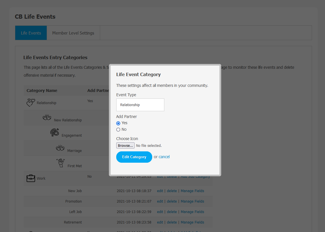The height and width of the screenshot is (232, 325).
Task: Select No for Add Partner
Action: pos(118,130)
